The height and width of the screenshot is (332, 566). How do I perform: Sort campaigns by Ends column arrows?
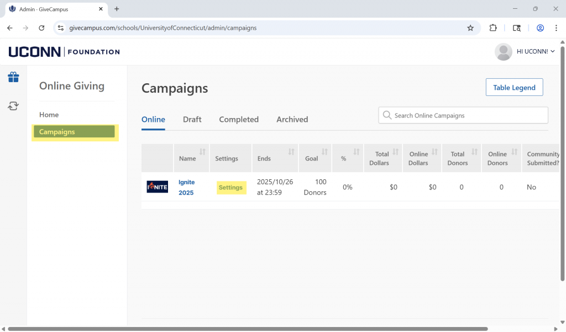(291, 152)
